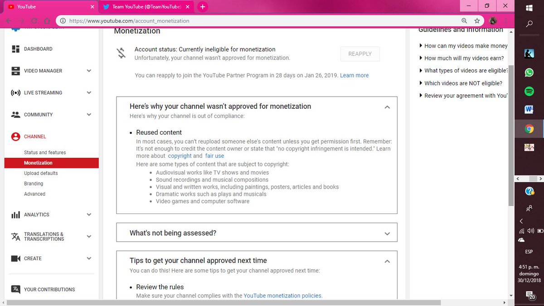Click the vertical page scrollbar
The image size is (544, 306).
click(x=511, y=136)
